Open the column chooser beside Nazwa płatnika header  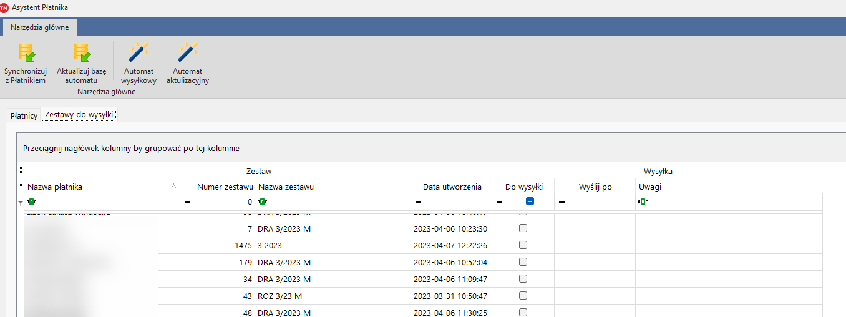pos(21,187)
